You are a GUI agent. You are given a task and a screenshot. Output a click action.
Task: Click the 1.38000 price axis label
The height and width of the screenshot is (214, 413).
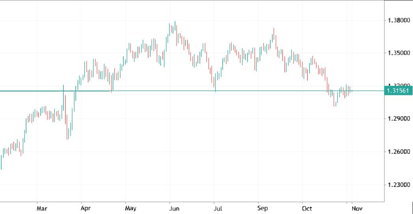399,20
